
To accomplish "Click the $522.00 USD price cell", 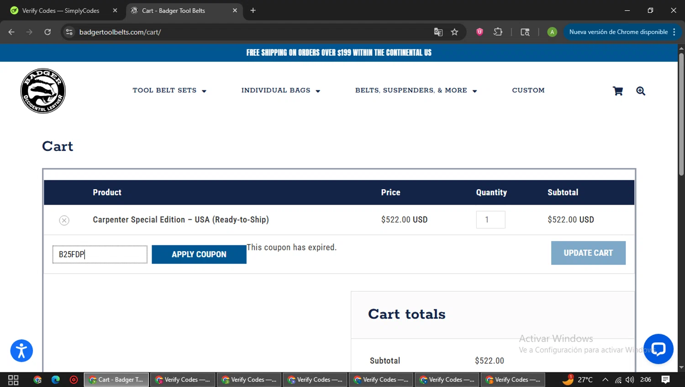I will pos(405,220).
